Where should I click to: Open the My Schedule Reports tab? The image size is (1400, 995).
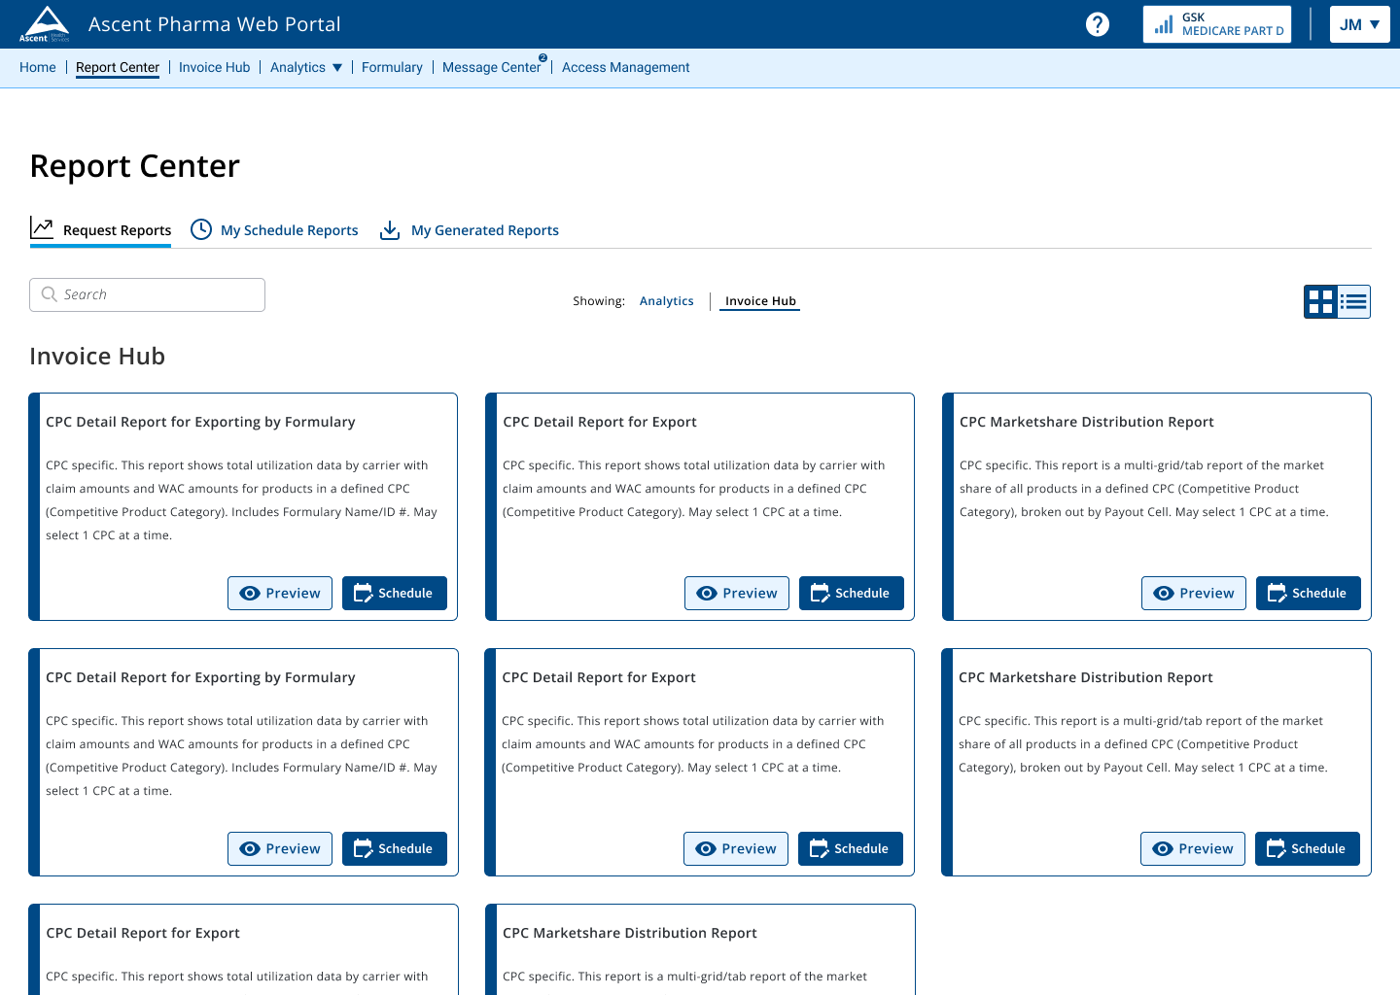(289, 230)
